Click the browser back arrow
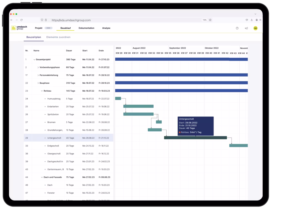Viewport: 281px width, 209px height. pos(12,20)
